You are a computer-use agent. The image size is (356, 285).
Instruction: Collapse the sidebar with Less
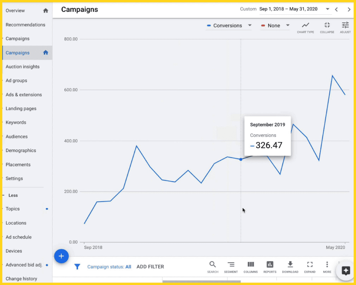tap(13, 195)
